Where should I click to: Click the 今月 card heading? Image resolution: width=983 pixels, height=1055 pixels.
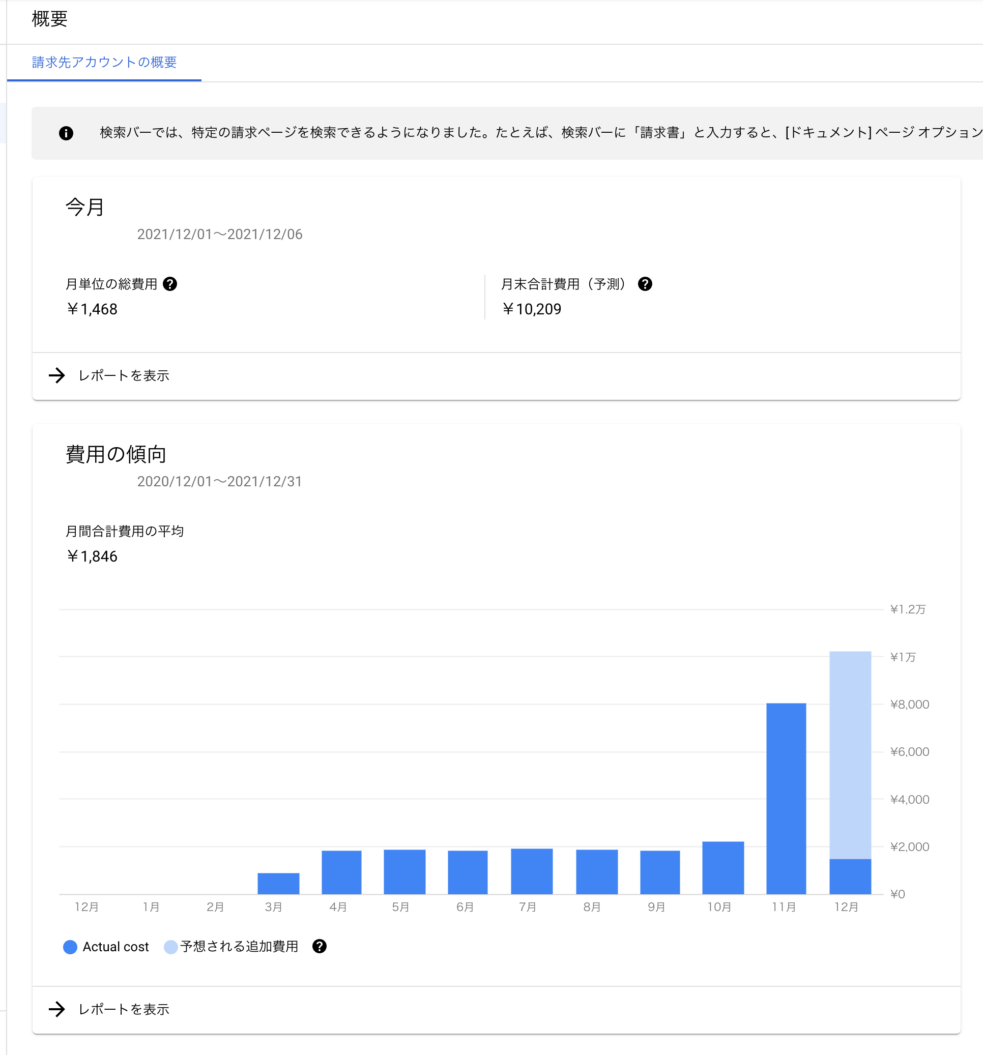(84, 207)
